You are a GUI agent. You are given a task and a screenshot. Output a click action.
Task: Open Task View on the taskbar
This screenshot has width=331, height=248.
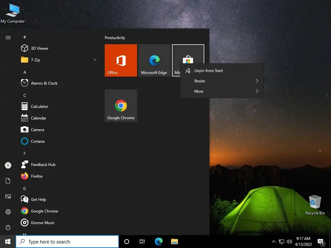(142, 242)
